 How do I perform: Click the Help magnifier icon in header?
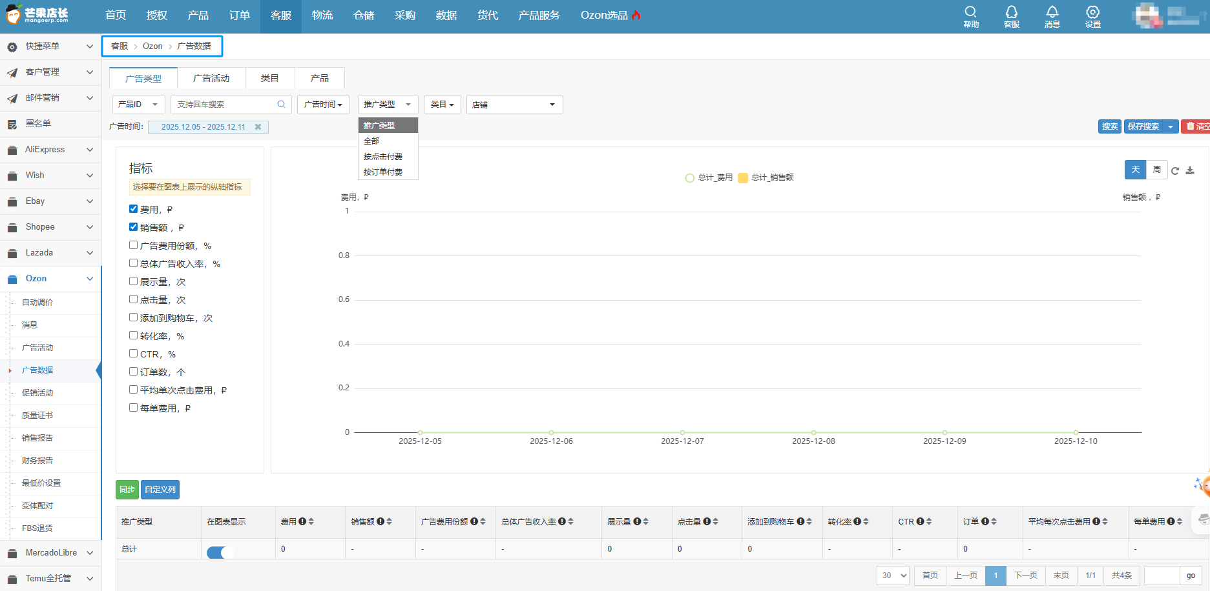pos(970,12)
